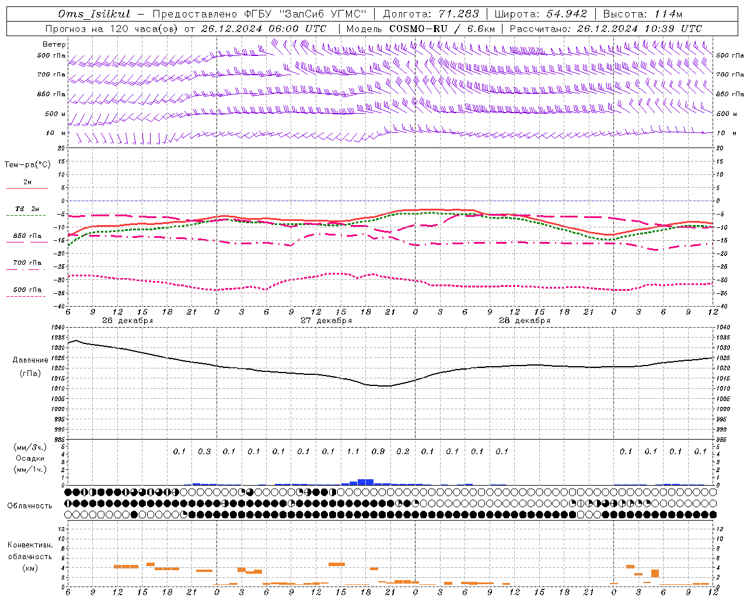The image size is (747, 597).
Task: Click the "(мм/3ч.)" precipitation unit label
Action: click(x=30, y=447)
